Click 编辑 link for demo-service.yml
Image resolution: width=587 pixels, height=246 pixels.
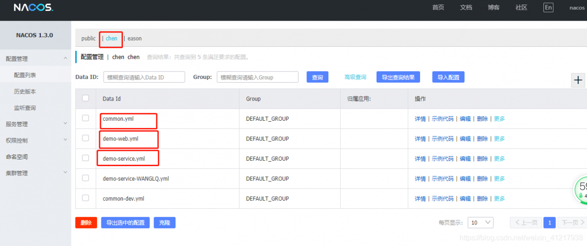click(465, 159)
